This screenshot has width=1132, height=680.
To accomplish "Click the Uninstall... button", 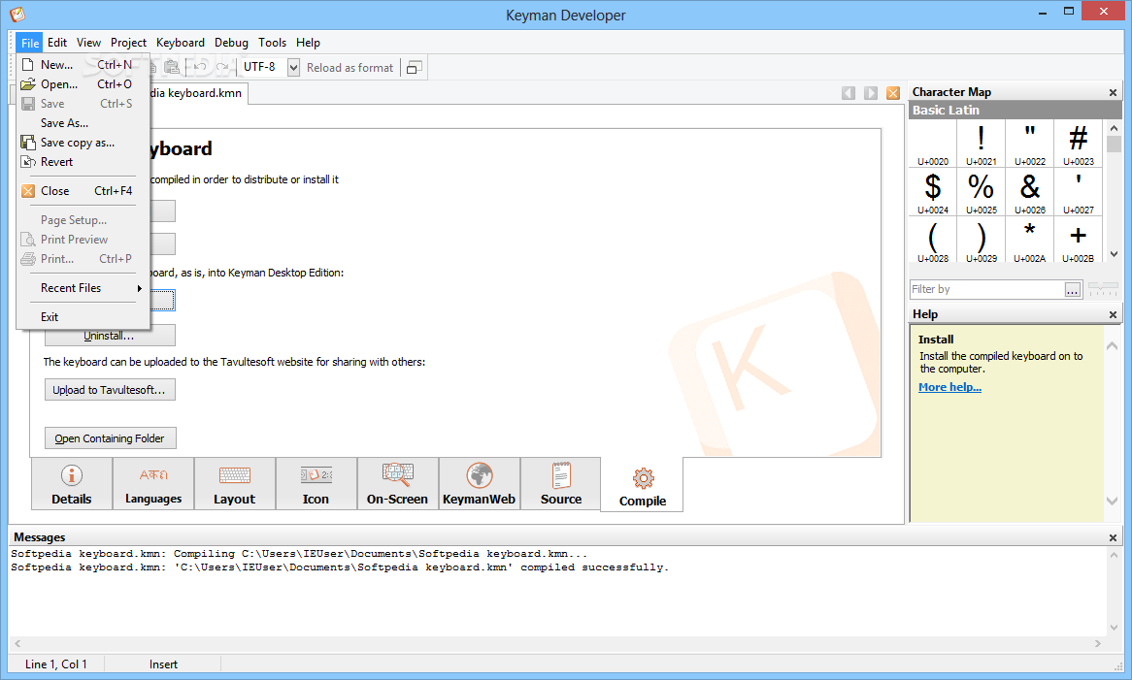I will (x=110, y=336).
